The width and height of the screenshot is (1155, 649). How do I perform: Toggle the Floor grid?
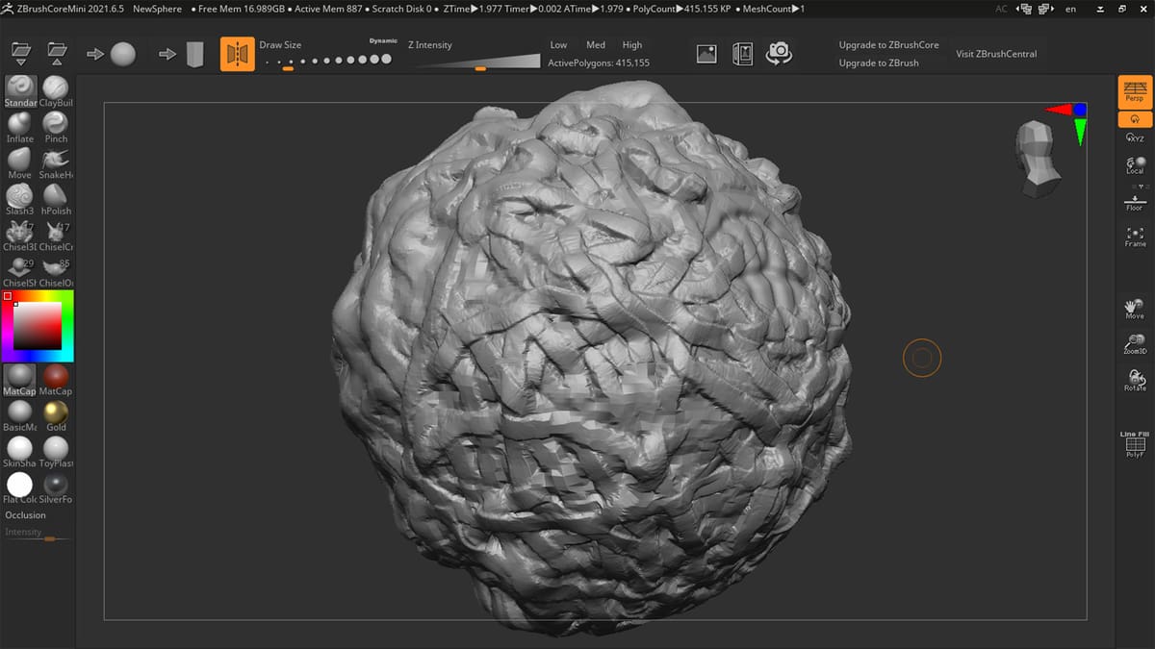click(1135, 203)
